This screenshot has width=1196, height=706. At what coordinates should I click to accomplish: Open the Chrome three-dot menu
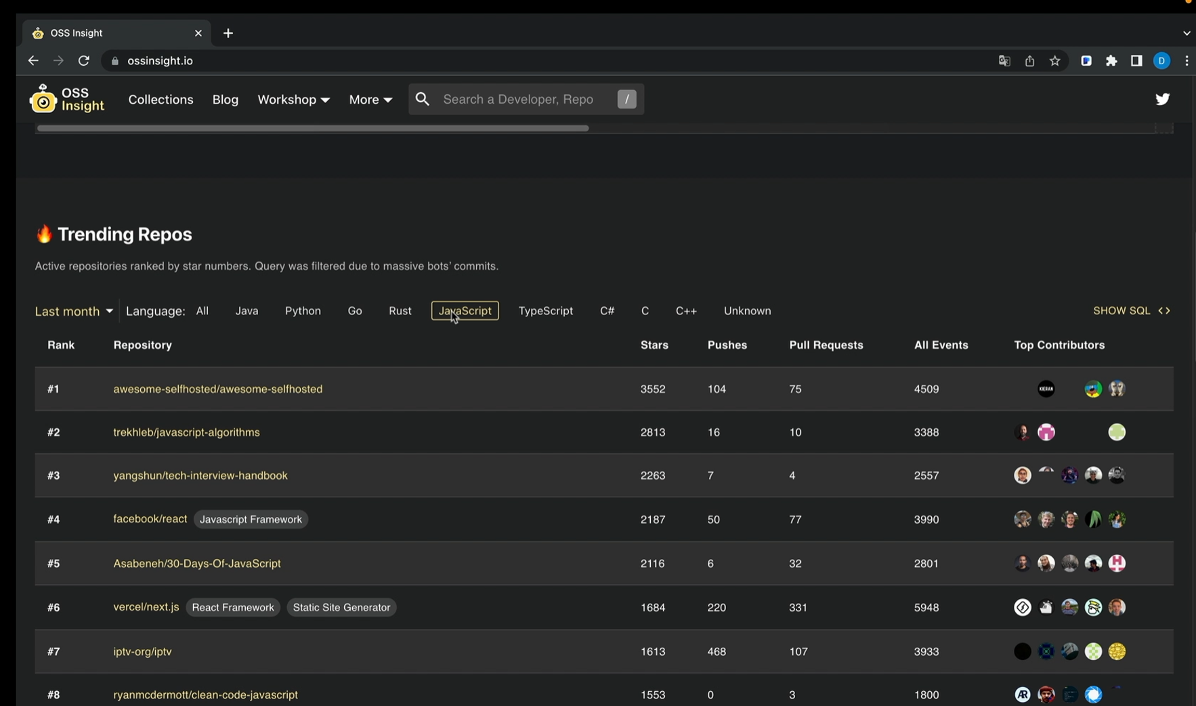coord(1187,61)
